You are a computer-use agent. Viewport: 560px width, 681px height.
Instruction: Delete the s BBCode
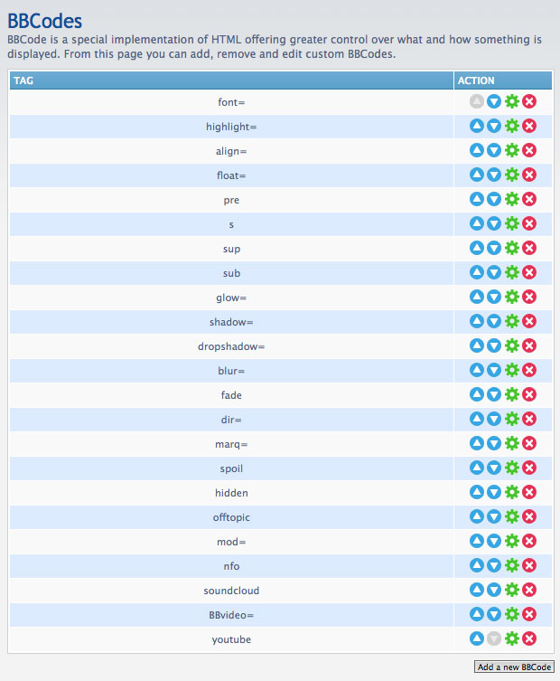pos(529,223)
